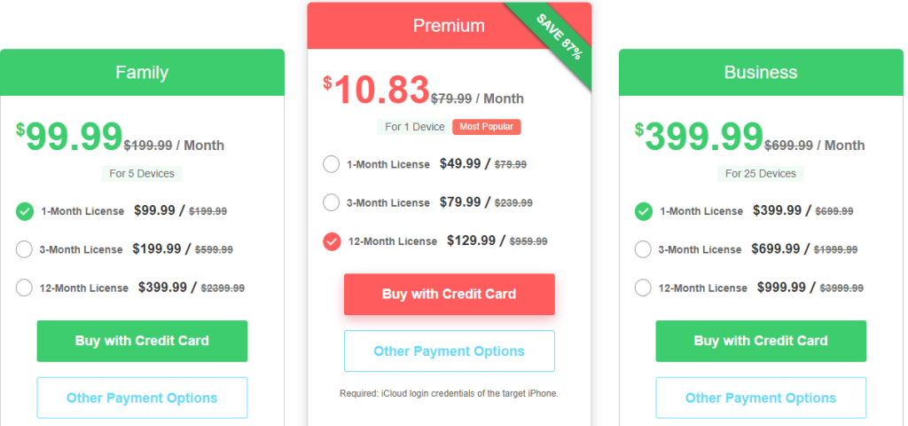Open Other Payment Options under Family plan
Screen dimensions: 908x426
click(142, 398)
